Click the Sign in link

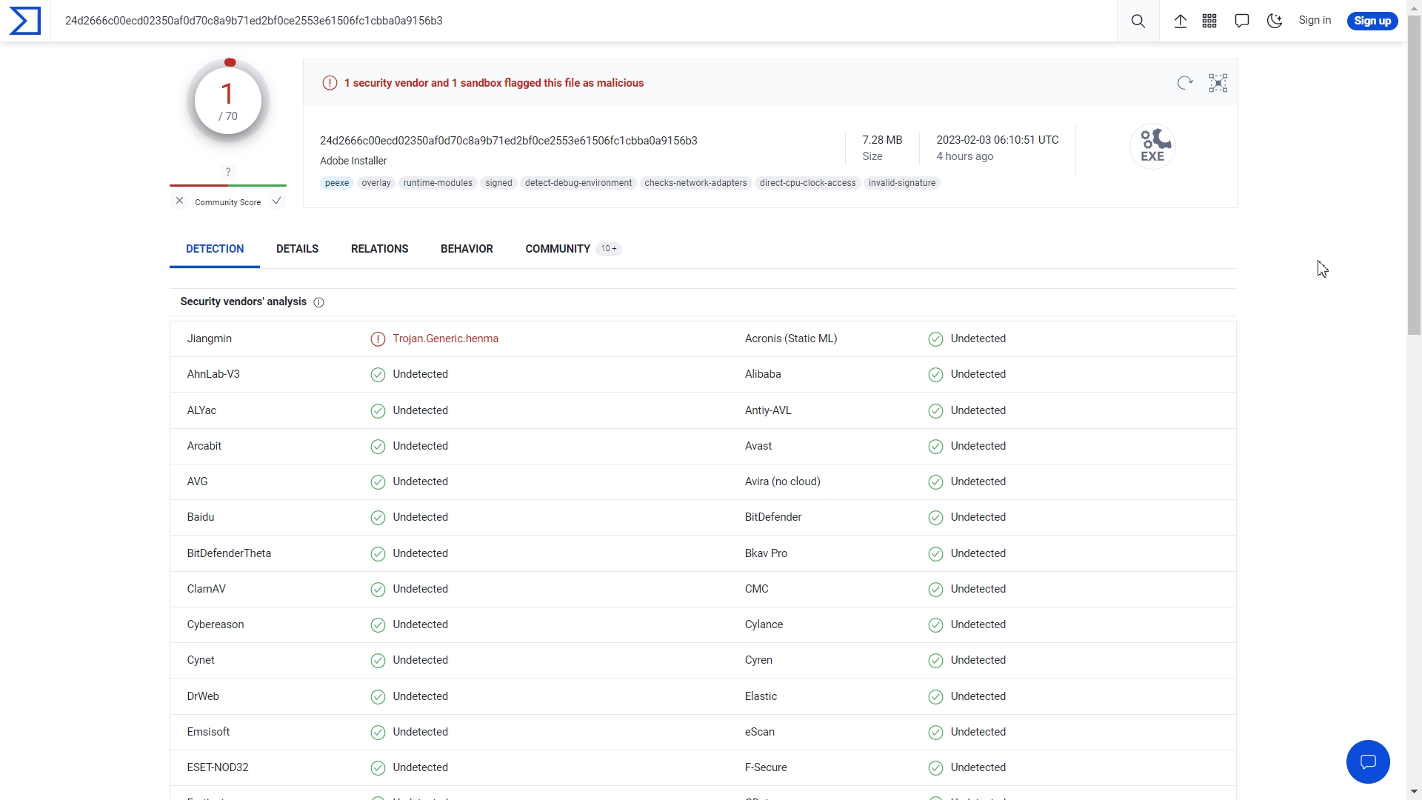tap(1315, 21)
